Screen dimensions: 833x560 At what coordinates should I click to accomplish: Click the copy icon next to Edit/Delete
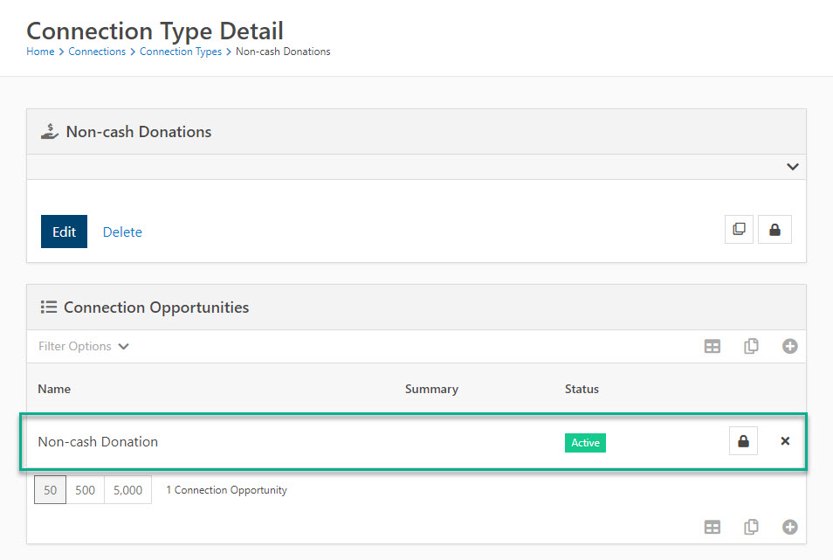(739, 230)
